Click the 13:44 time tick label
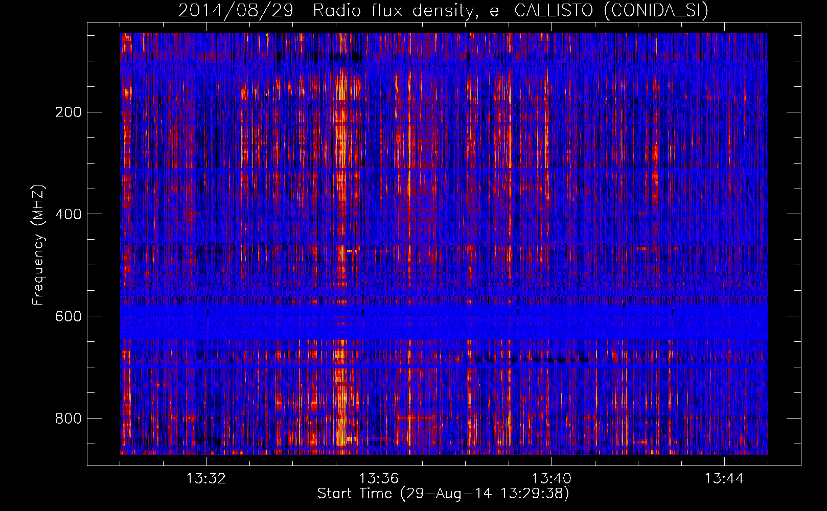 pos(724,479)
